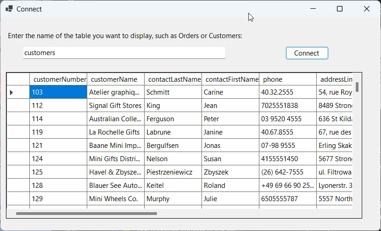Select the Jonas first name cell
The height and width of the screenshot is (231, 381).
pyautogui.click(x=230, y=146)
